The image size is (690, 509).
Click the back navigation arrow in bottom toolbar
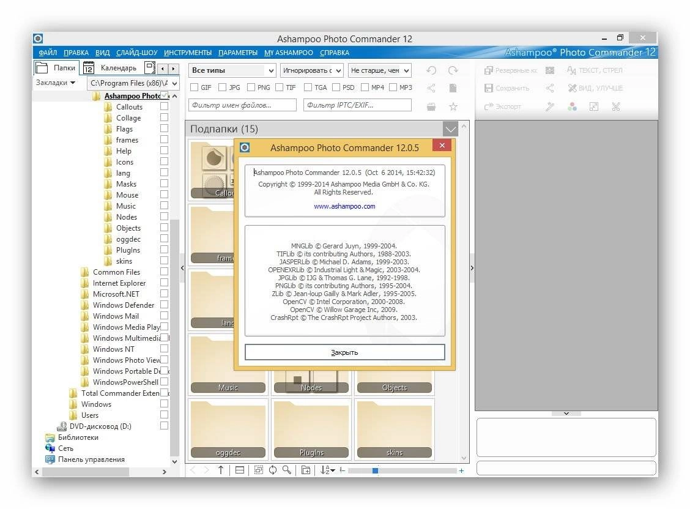coord(193,470)
